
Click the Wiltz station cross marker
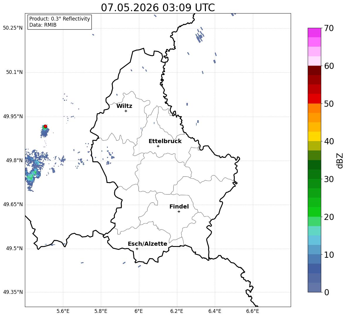tap(126, 111)
